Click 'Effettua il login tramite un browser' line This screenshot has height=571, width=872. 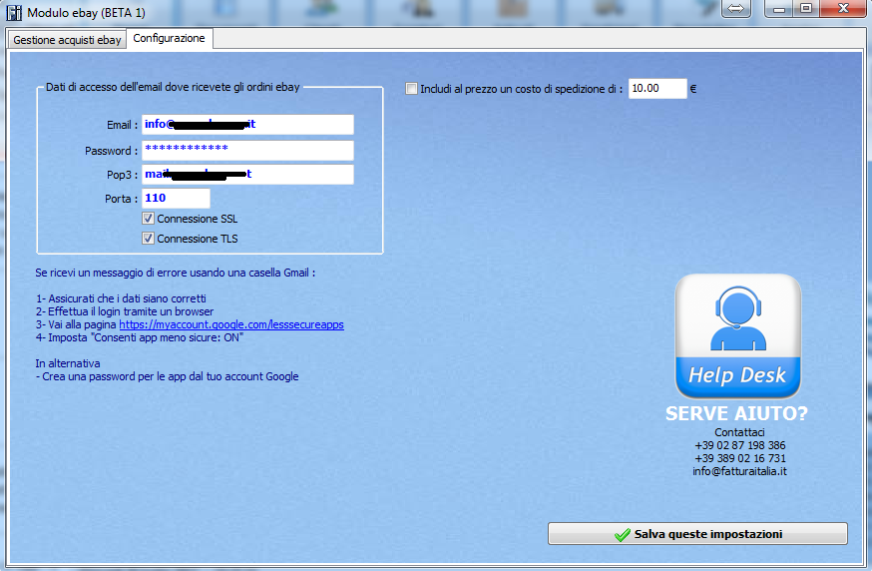125,311
